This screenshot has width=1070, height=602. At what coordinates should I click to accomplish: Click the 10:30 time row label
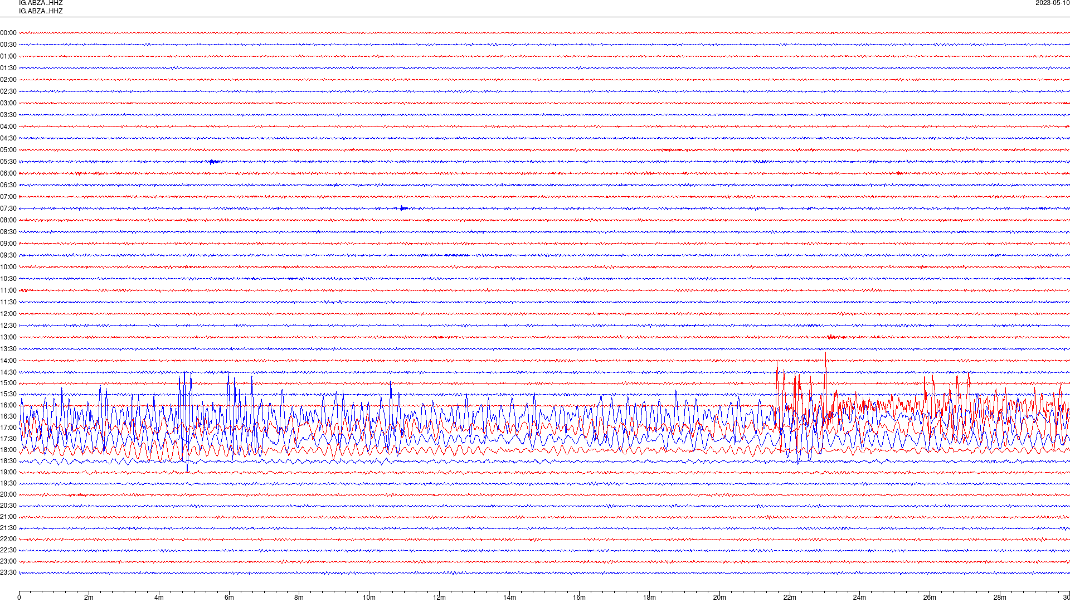pyautogui.click(x=8, y=279)
